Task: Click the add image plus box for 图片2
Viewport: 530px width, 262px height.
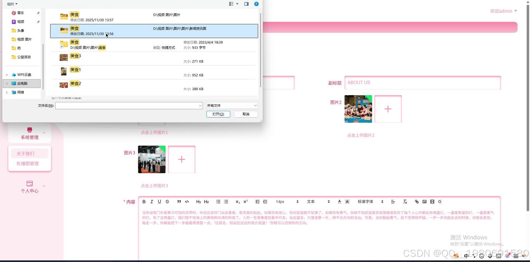Action: click(388, 109)
